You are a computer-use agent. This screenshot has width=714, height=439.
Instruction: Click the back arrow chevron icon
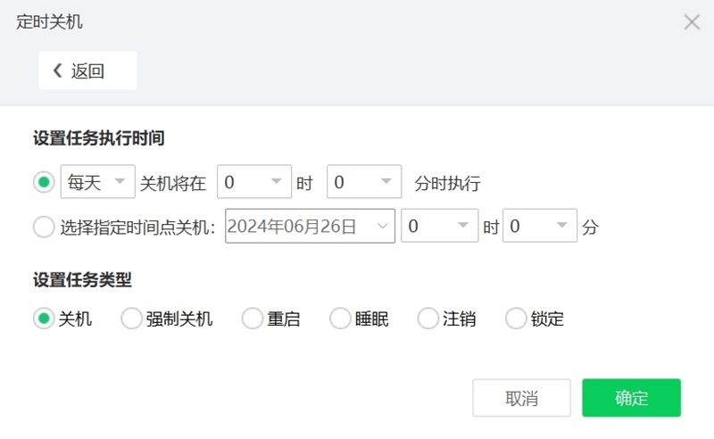pos(59,71)
